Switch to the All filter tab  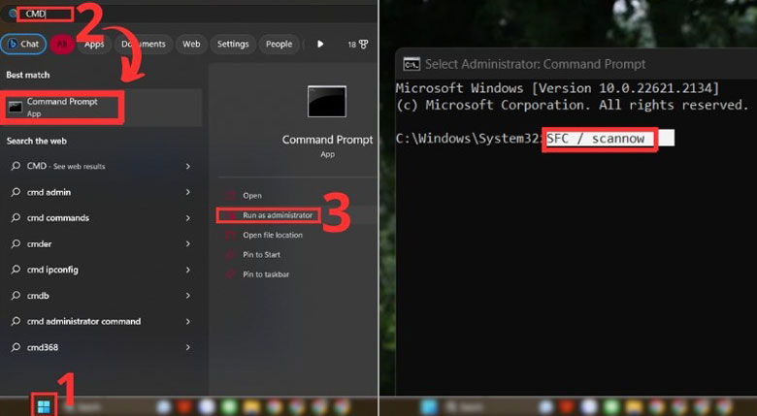62,44
